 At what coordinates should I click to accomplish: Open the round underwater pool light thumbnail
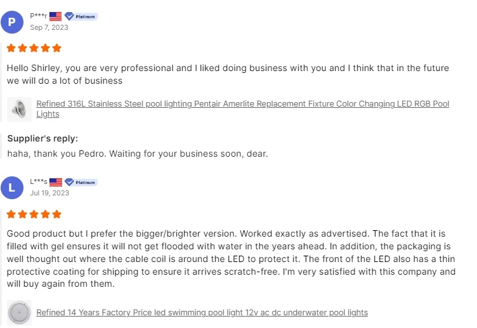pos(20,313)
